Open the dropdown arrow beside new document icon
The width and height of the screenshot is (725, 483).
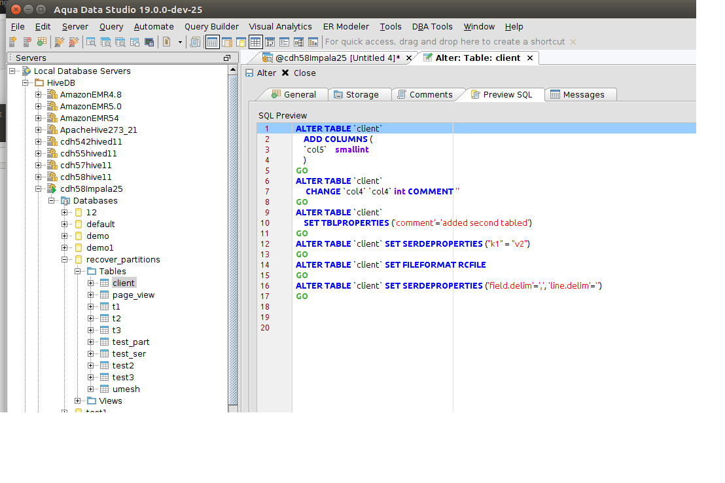(x=180, y=42)
